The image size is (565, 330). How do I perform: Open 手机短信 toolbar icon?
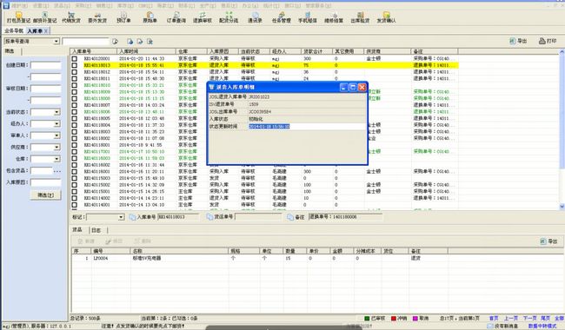click(x=308, y=17)
